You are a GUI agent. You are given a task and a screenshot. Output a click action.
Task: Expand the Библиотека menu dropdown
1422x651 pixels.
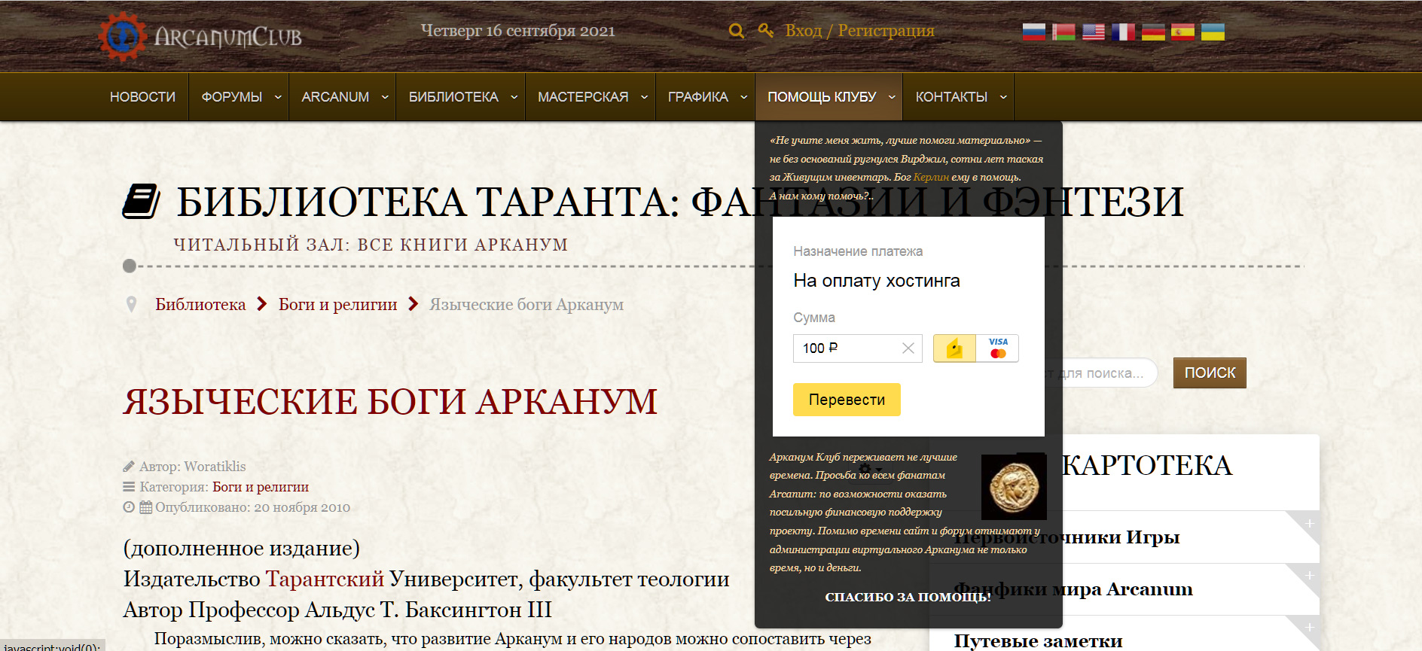514,97
